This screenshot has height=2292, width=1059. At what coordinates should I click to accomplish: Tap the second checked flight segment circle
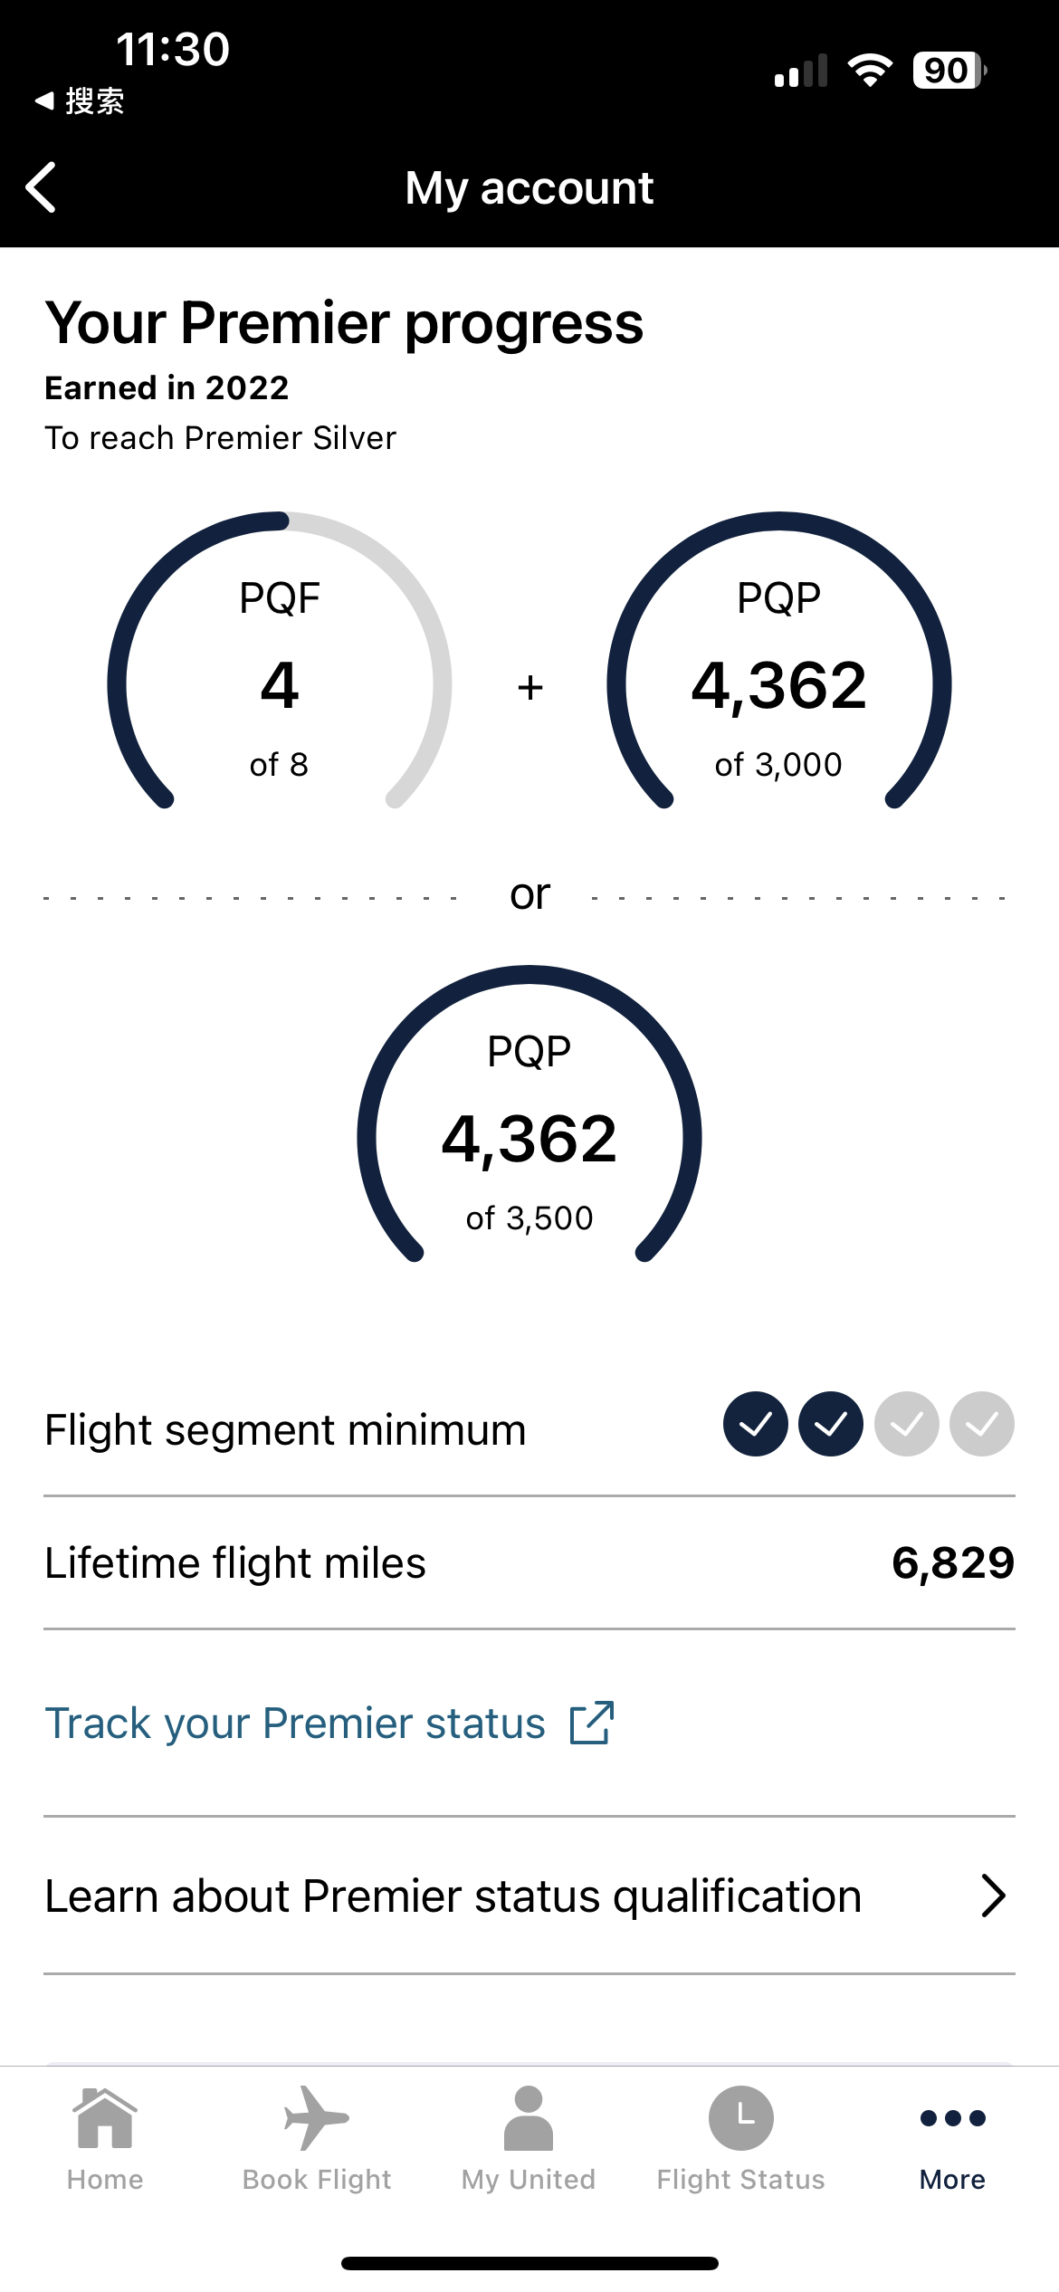(x=831, y=1424)
